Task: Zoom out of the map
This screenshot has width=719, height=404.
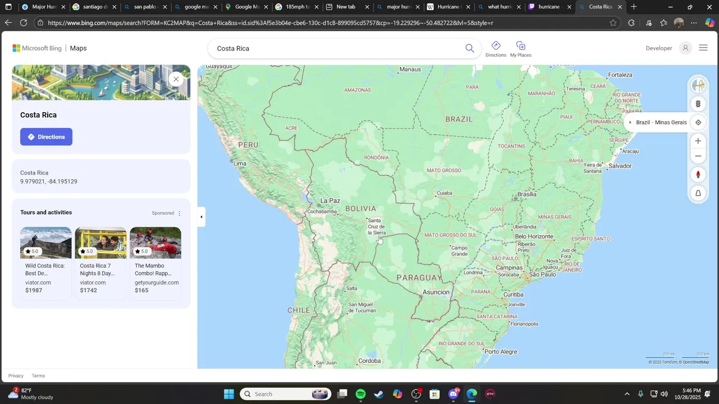Action: tap(698, 156)
